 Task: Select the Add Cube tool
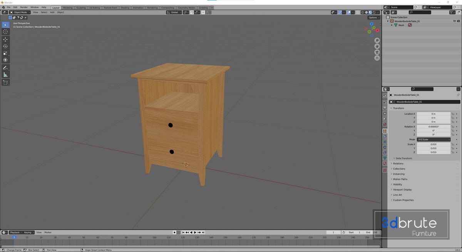[5, 82]
